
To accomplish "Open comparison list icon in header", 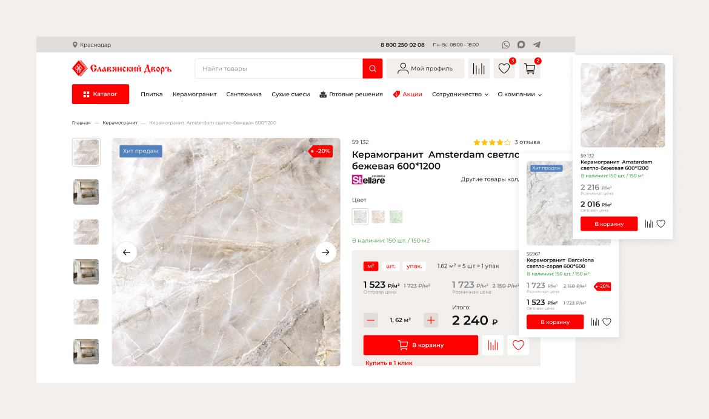I will point(479,68).
